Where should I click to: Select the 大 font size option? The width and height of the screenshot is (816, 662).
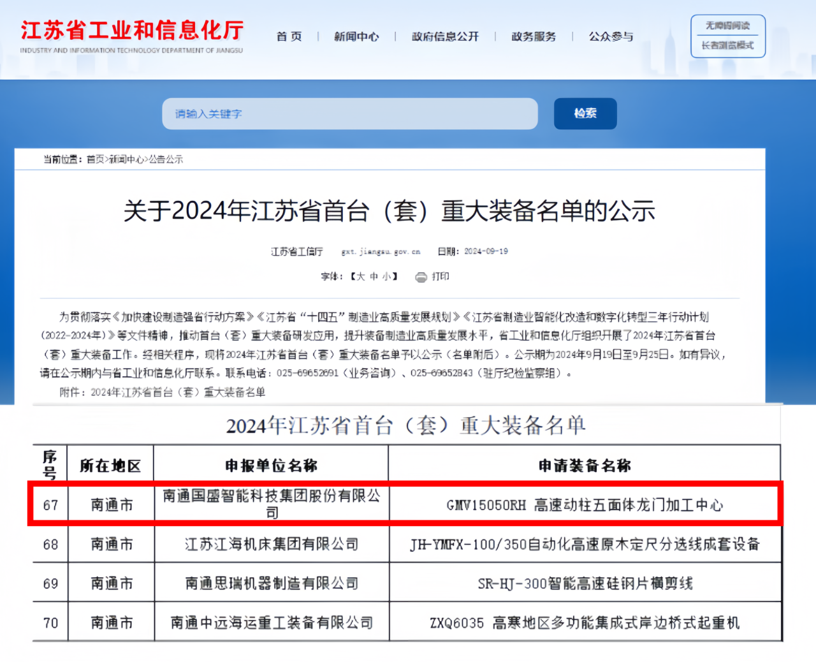pos(360,277)
